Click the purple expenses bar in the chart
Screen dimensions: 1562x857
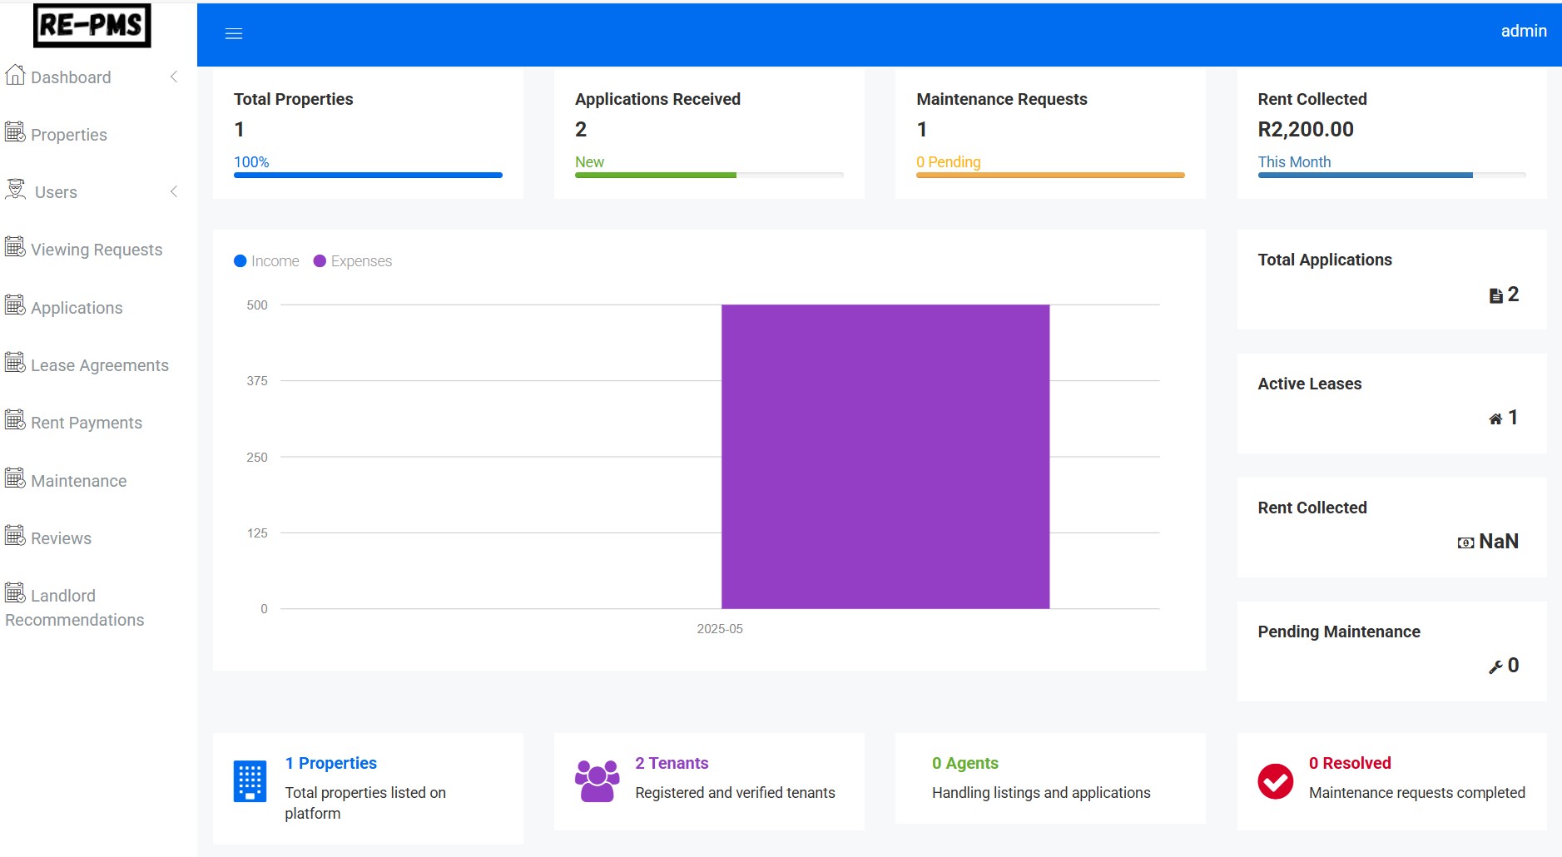click(885, 453)
